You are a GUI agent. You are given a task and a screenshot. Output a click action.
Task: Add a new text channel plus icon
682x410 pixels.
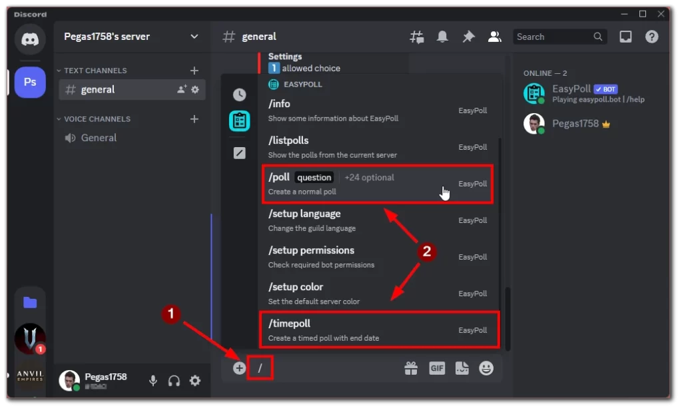pyautogui.click(x=194, y=71)
